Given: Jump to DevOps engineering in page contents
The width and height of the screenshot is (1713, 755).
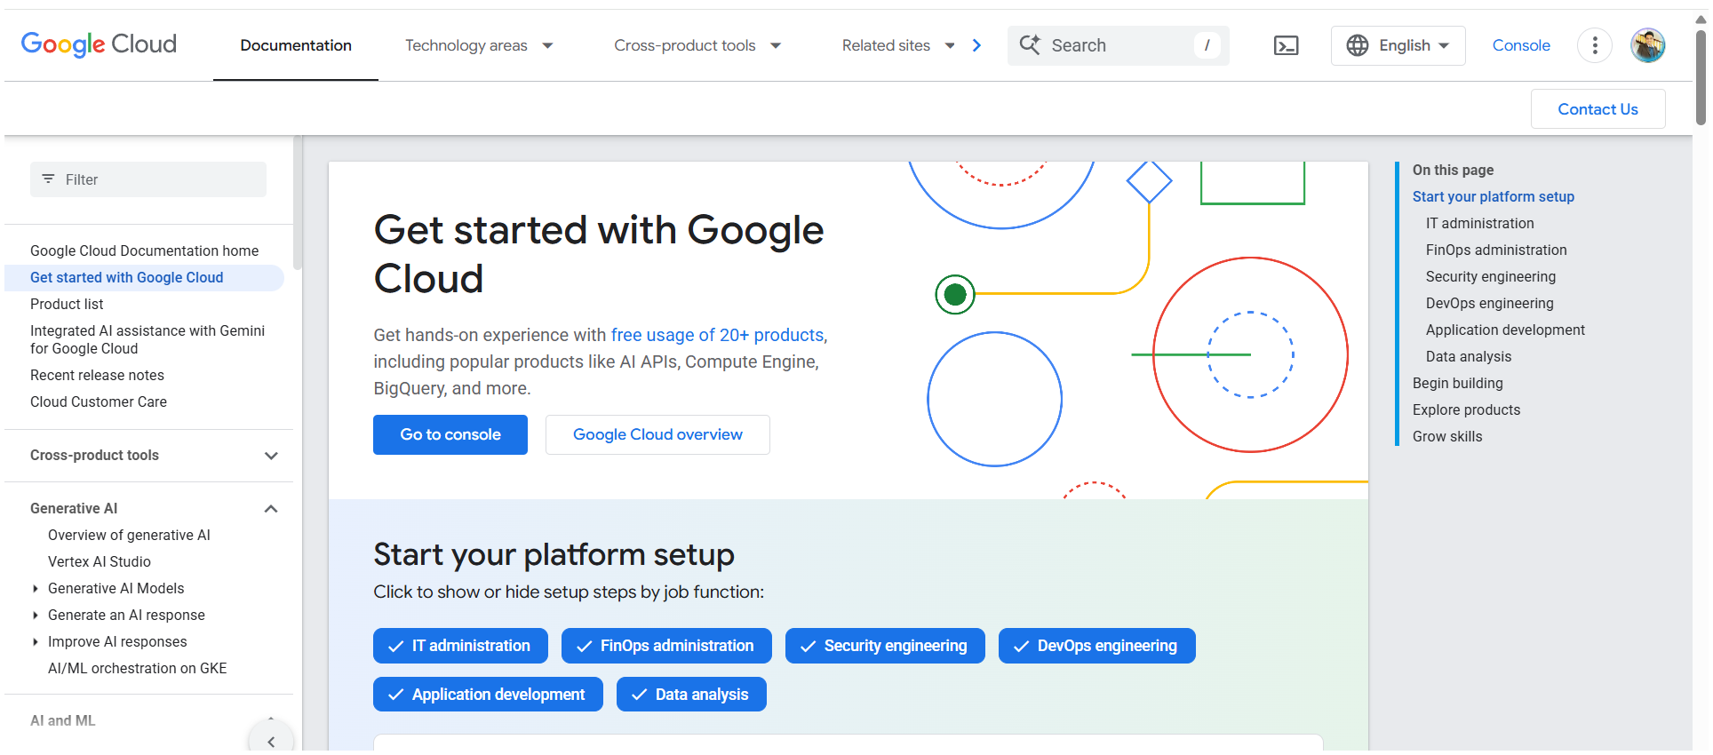Looking at the screenshot, I should coord(1490,304).
